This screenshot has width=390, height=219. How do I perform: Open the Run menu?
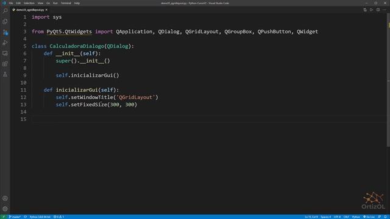tap(55, 3)
